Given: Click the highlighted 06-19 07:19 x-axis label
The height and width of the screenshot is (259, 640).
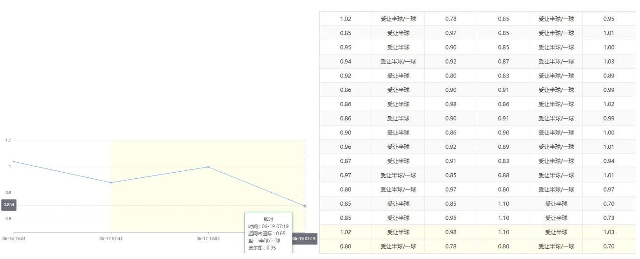Looking at the screenshot, I should pyautogui.click(x=304, y=238).
